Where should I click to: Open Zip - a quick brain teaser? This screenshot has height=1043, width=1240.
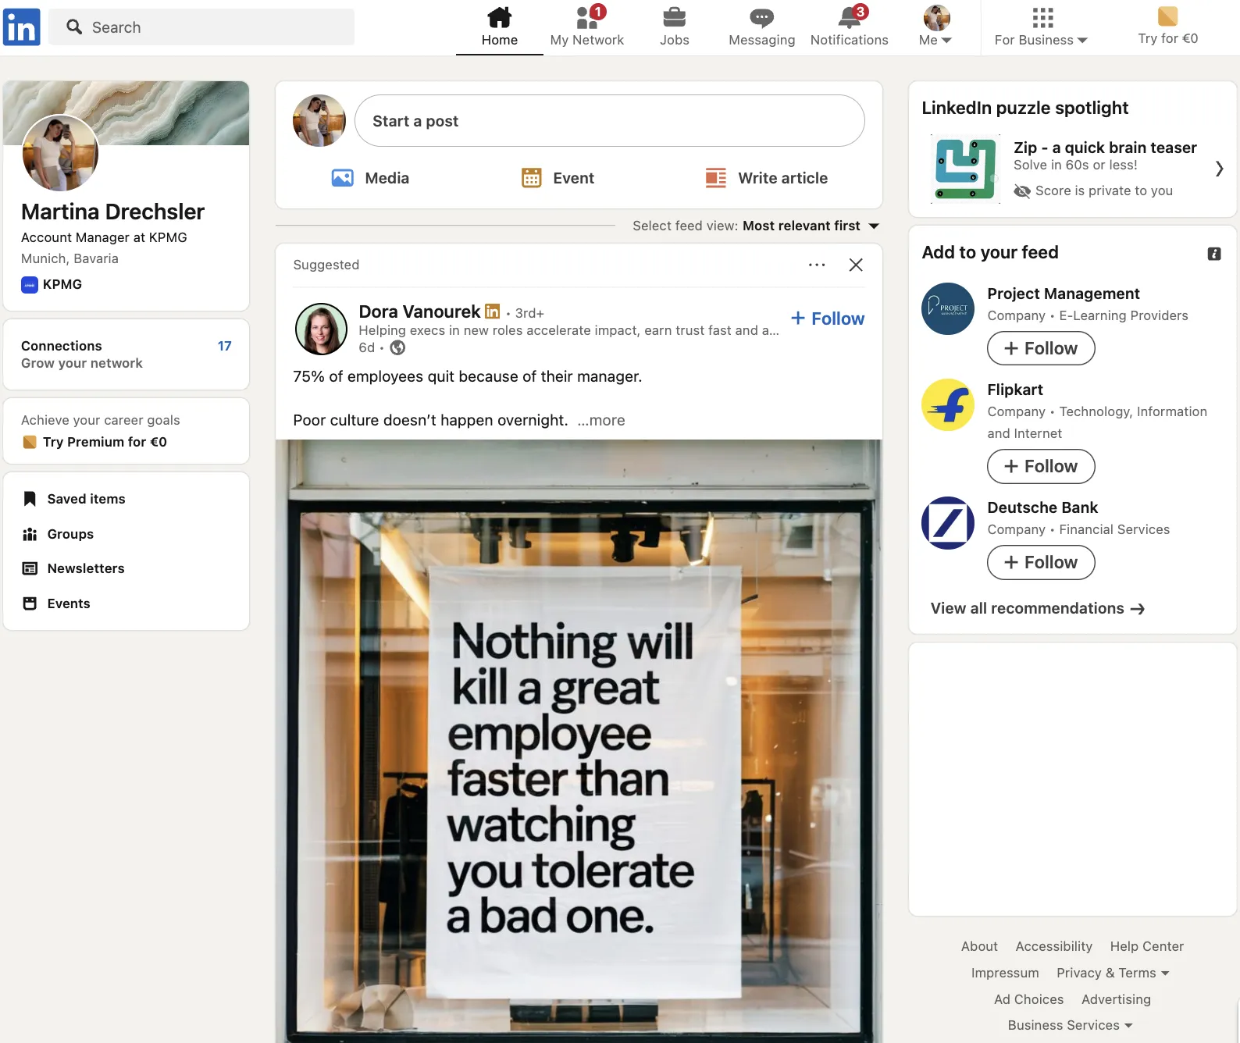[1105, 148]
